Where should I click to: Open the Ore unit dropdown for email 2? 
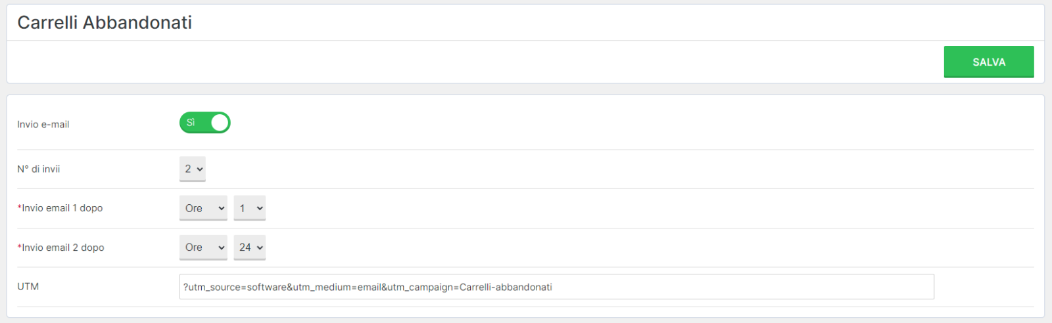tap(203, 248)
